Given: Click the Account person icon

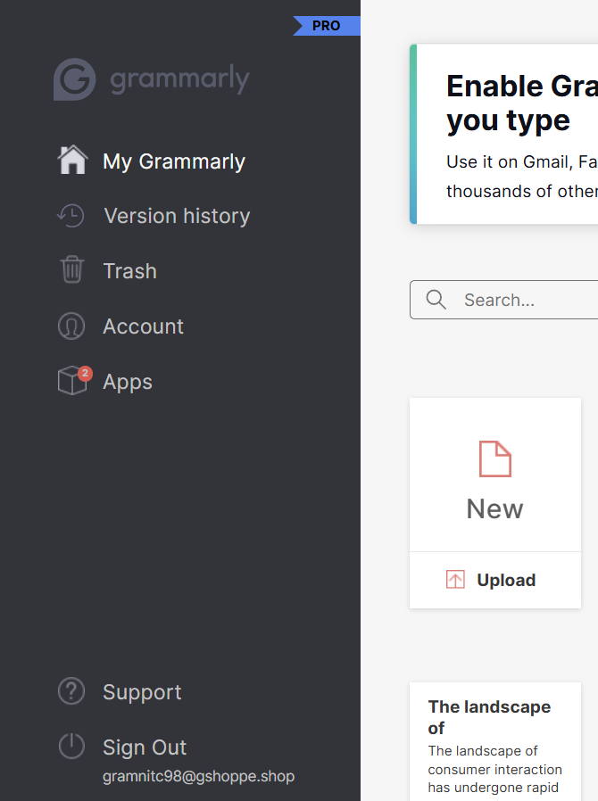Looking at the screenshot, I should (71, 326).
